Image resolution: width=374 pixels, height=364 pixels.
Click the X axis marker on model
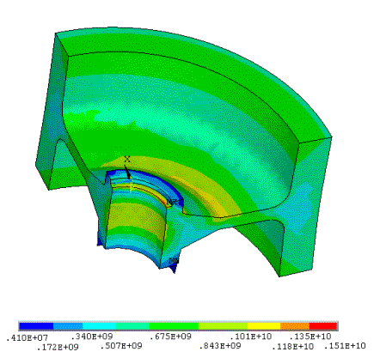point(127,159)
